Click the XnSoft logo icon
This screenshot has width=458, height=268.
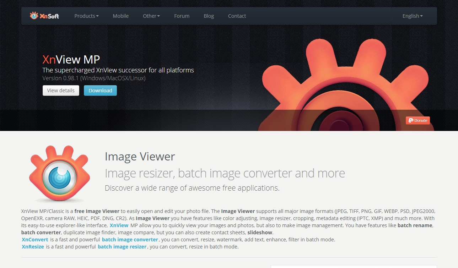pos(34,15)
